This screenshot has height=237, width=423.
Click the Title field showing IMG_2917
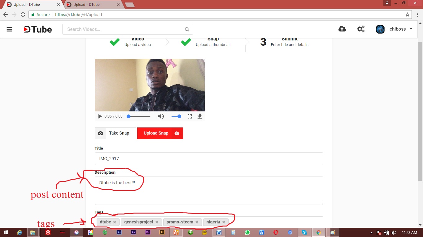209,159
